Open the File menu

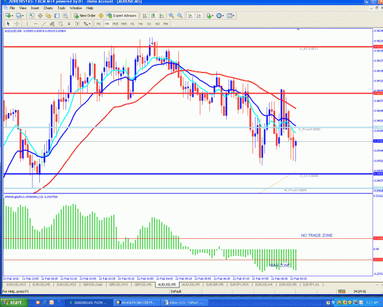(12, 8)
